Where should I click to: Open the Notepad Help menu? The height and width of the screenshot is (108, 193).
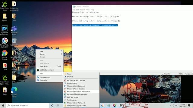click(93, 10)
